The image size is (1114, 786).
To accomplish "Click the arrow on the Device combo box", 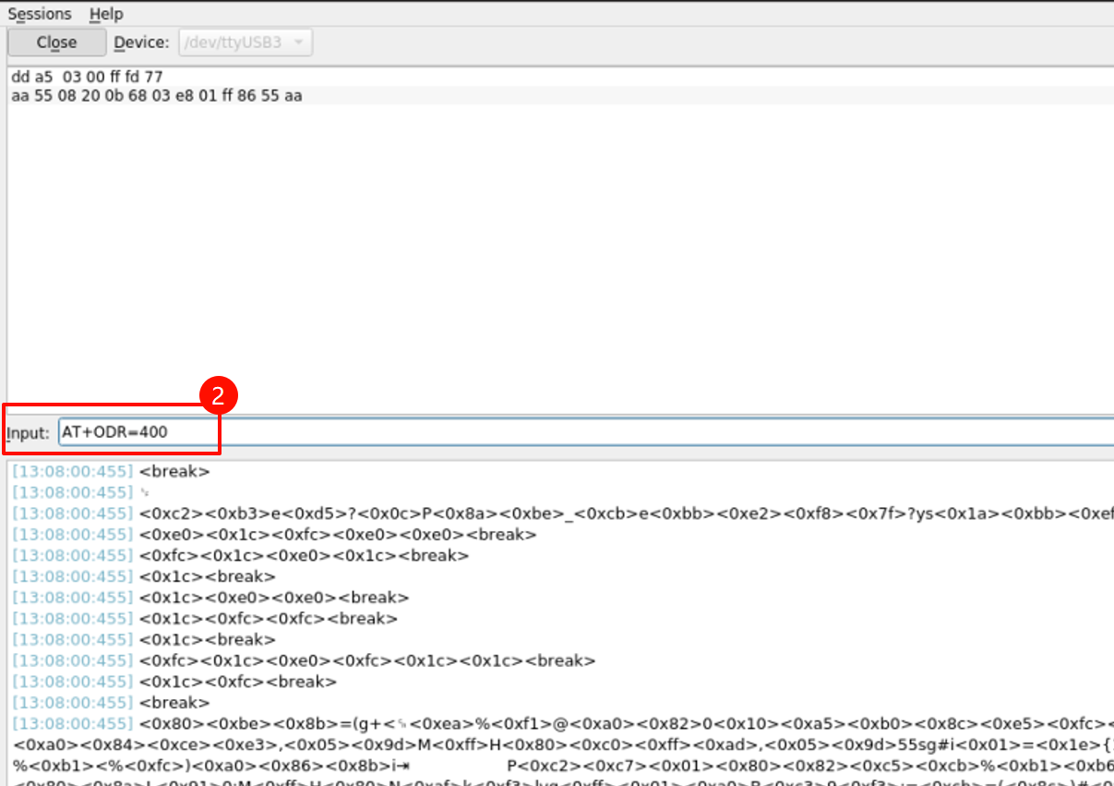I will [x=298, y=42].
